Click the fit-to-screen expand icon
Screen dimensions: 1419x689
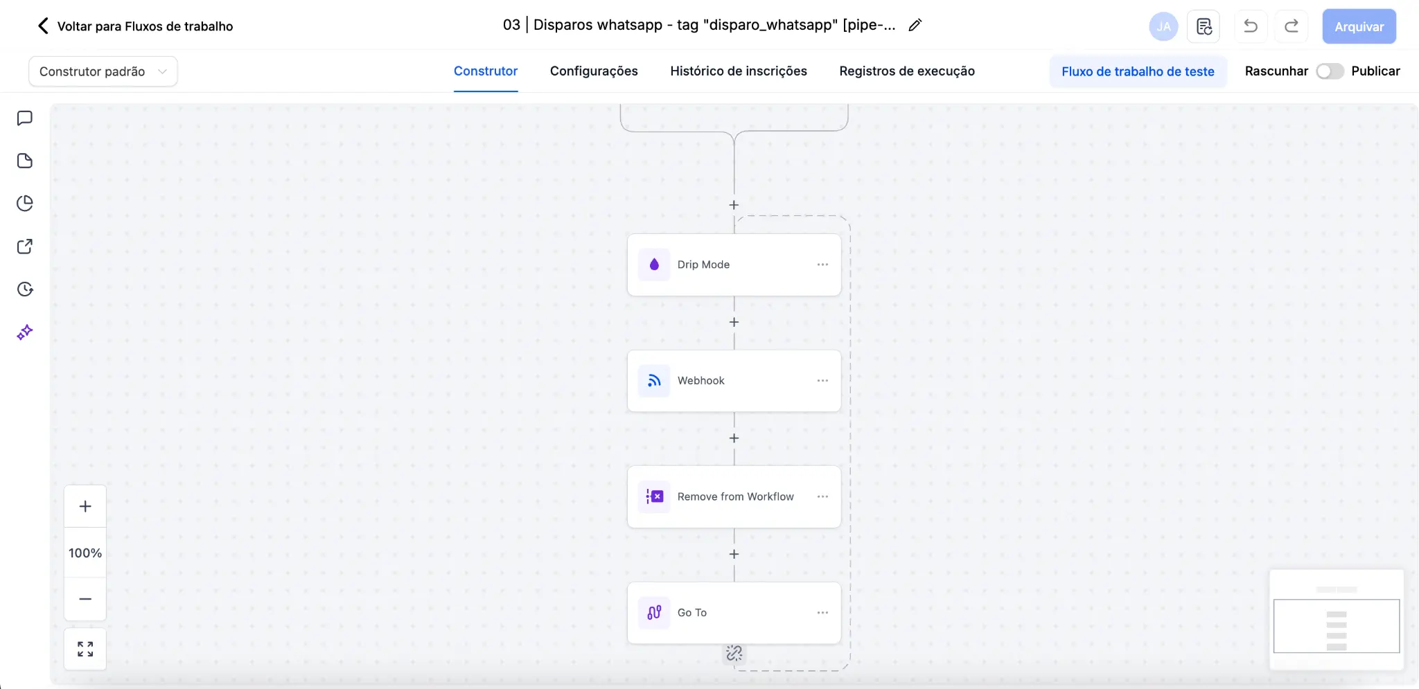[85, 649]
